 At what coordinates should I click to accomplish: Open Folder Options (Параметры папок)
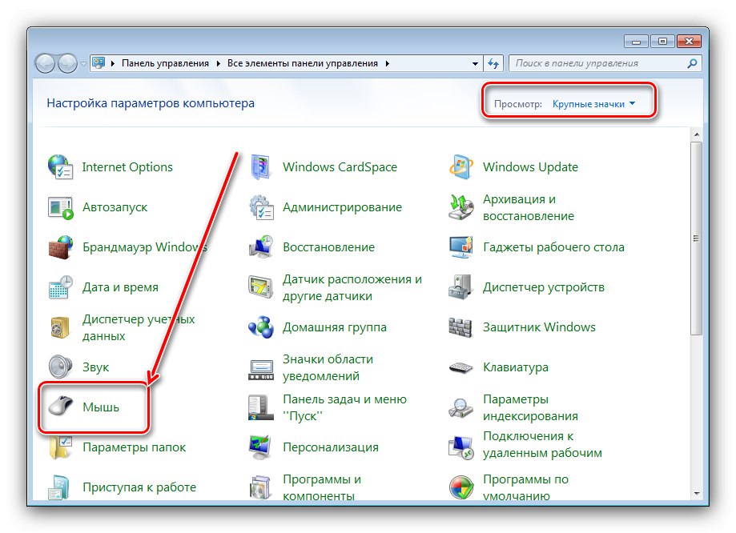pyautogui.click(x=133, y=447)
